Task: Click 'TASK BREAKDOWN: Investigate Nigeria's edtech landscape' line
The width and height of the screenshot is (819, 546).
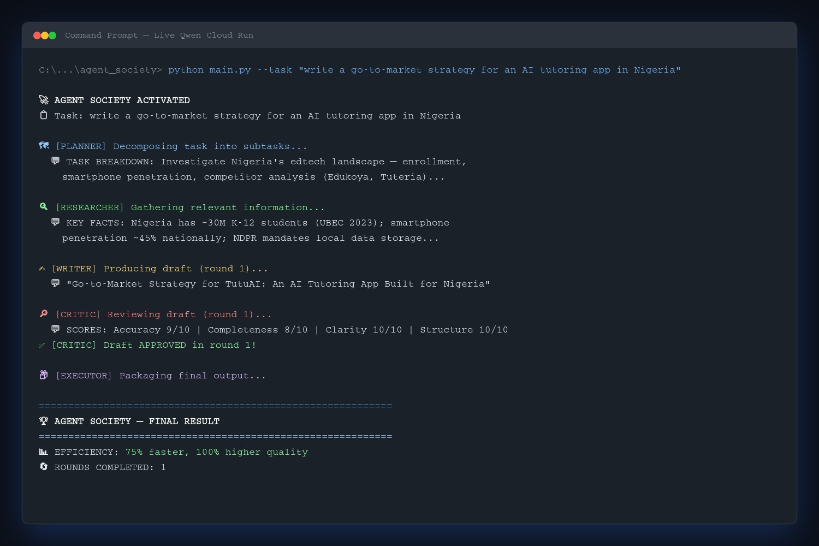Action: pyautogui.click(x=266, y=162)
